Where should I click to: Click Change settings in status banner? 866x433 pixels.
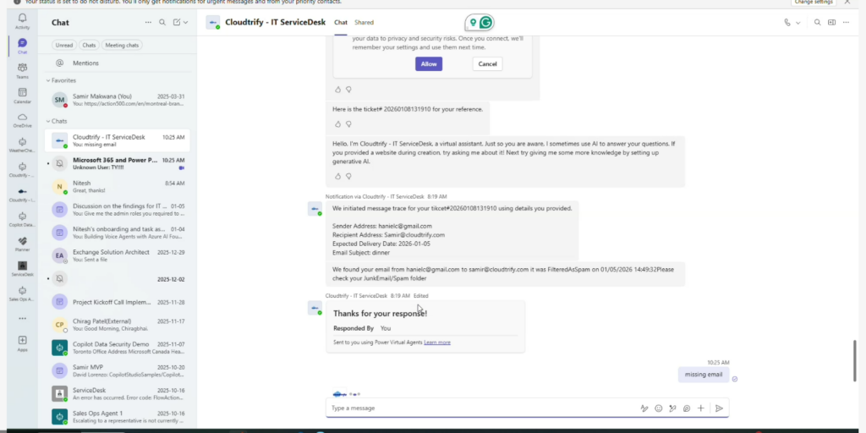[813, 3]
